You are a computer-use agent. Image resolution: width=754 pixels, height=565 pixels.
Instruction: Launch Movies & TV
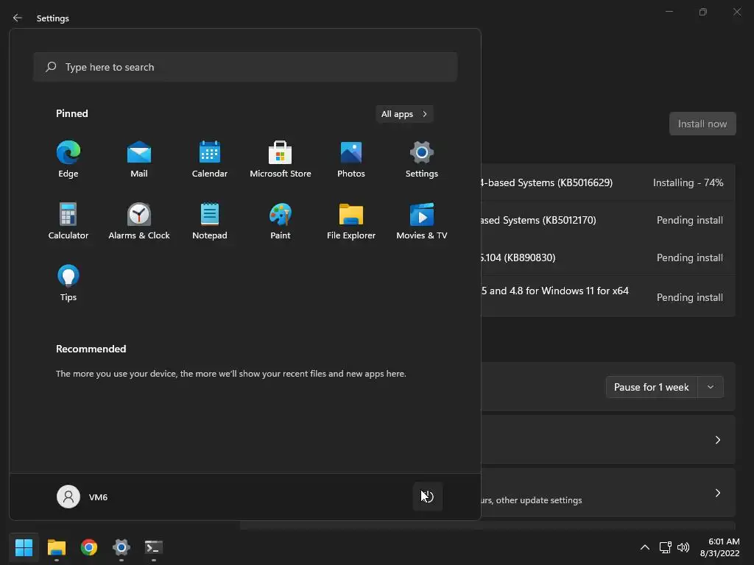click(422, 221)
